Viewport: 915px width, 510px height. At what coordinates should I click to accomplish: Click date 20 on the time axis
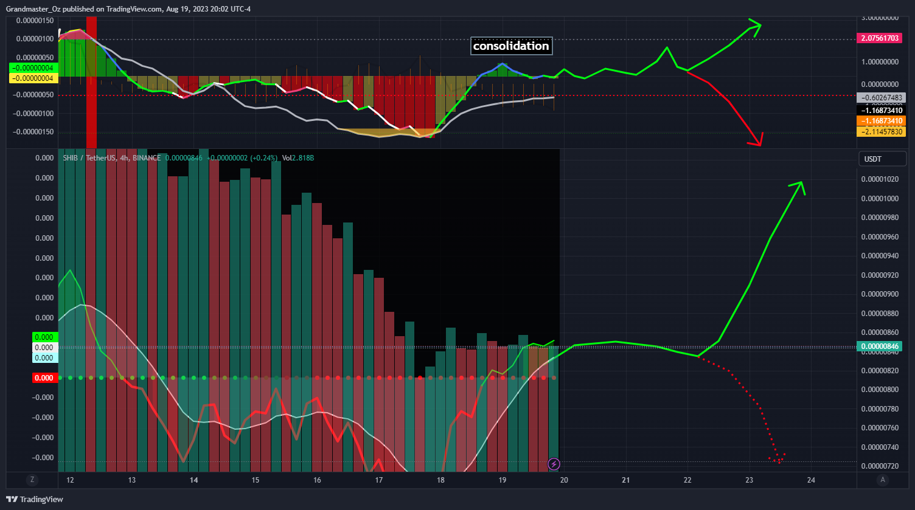point(564,480)
